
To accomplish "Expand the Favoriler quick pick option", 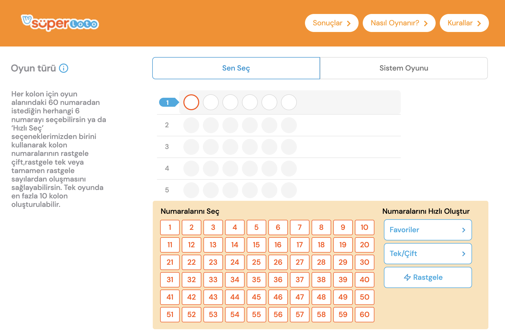I will point(428,230).
